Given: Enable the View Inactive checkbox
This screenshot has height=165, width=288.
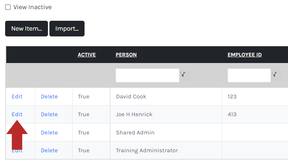Looking at the screenshot, I should click(8, 7).
